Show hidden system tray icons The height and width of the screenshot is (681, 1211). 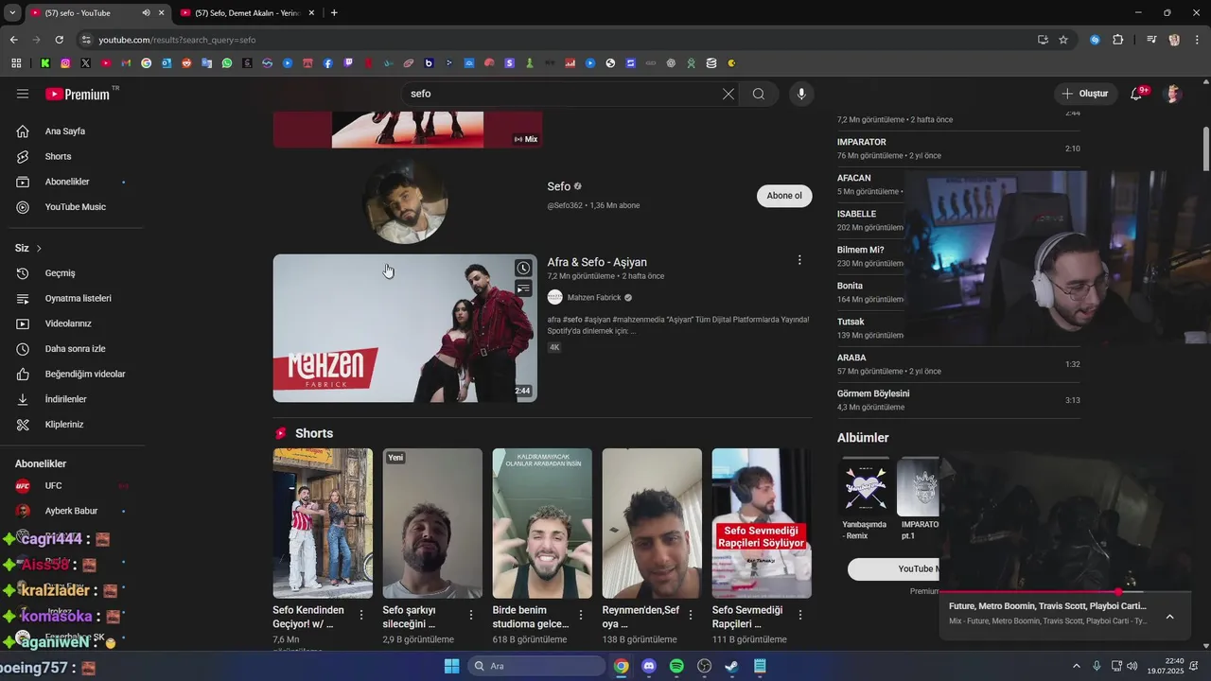coord(1077,666)
